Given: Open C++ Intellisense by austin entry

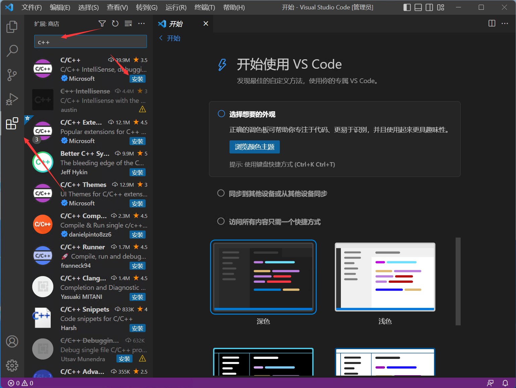Looking at the screenshot, I should [89, 100].
